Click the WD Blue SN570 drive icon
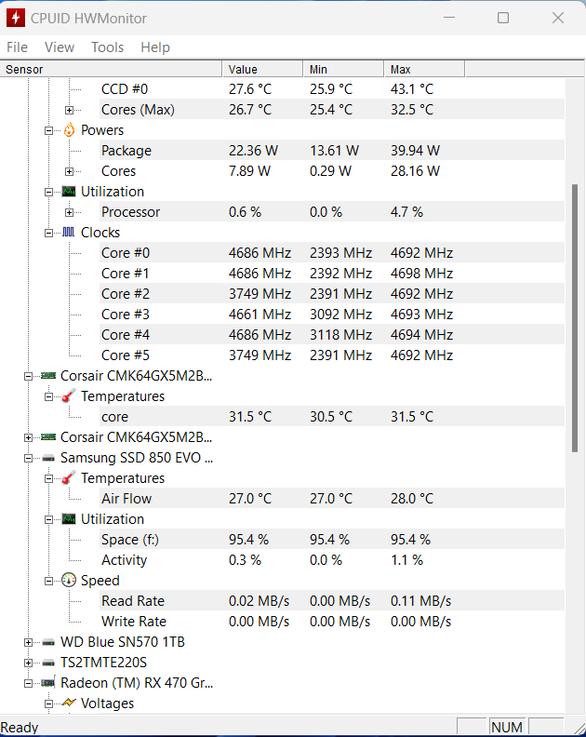This screenshot has height=737, width=586. tap(48, 642)
